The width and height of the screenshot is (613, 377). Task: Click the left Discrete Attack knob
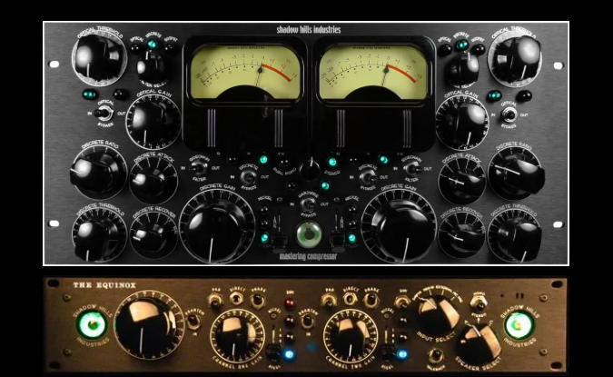[152, 177]
